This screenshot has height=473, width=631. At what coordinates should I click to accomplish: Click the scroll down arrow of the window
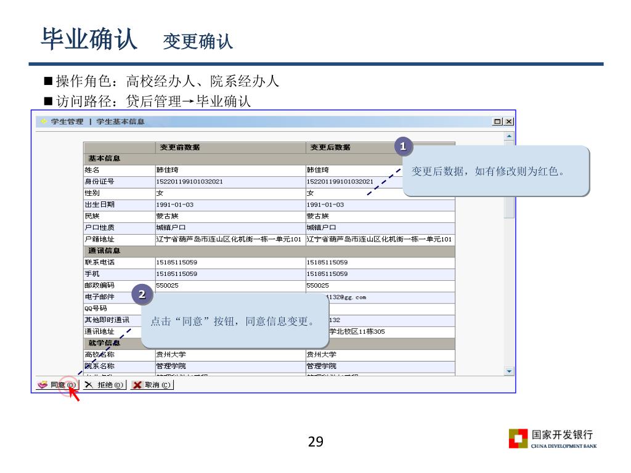tap(509, 371)
